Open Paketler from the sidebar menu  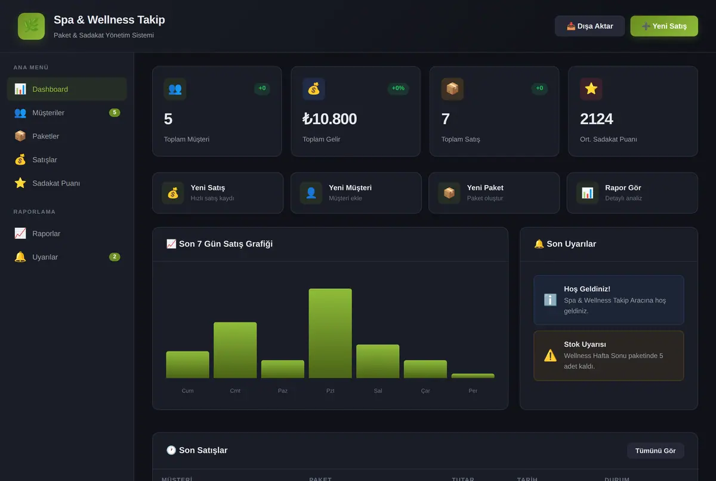click(x=67, y=136)
